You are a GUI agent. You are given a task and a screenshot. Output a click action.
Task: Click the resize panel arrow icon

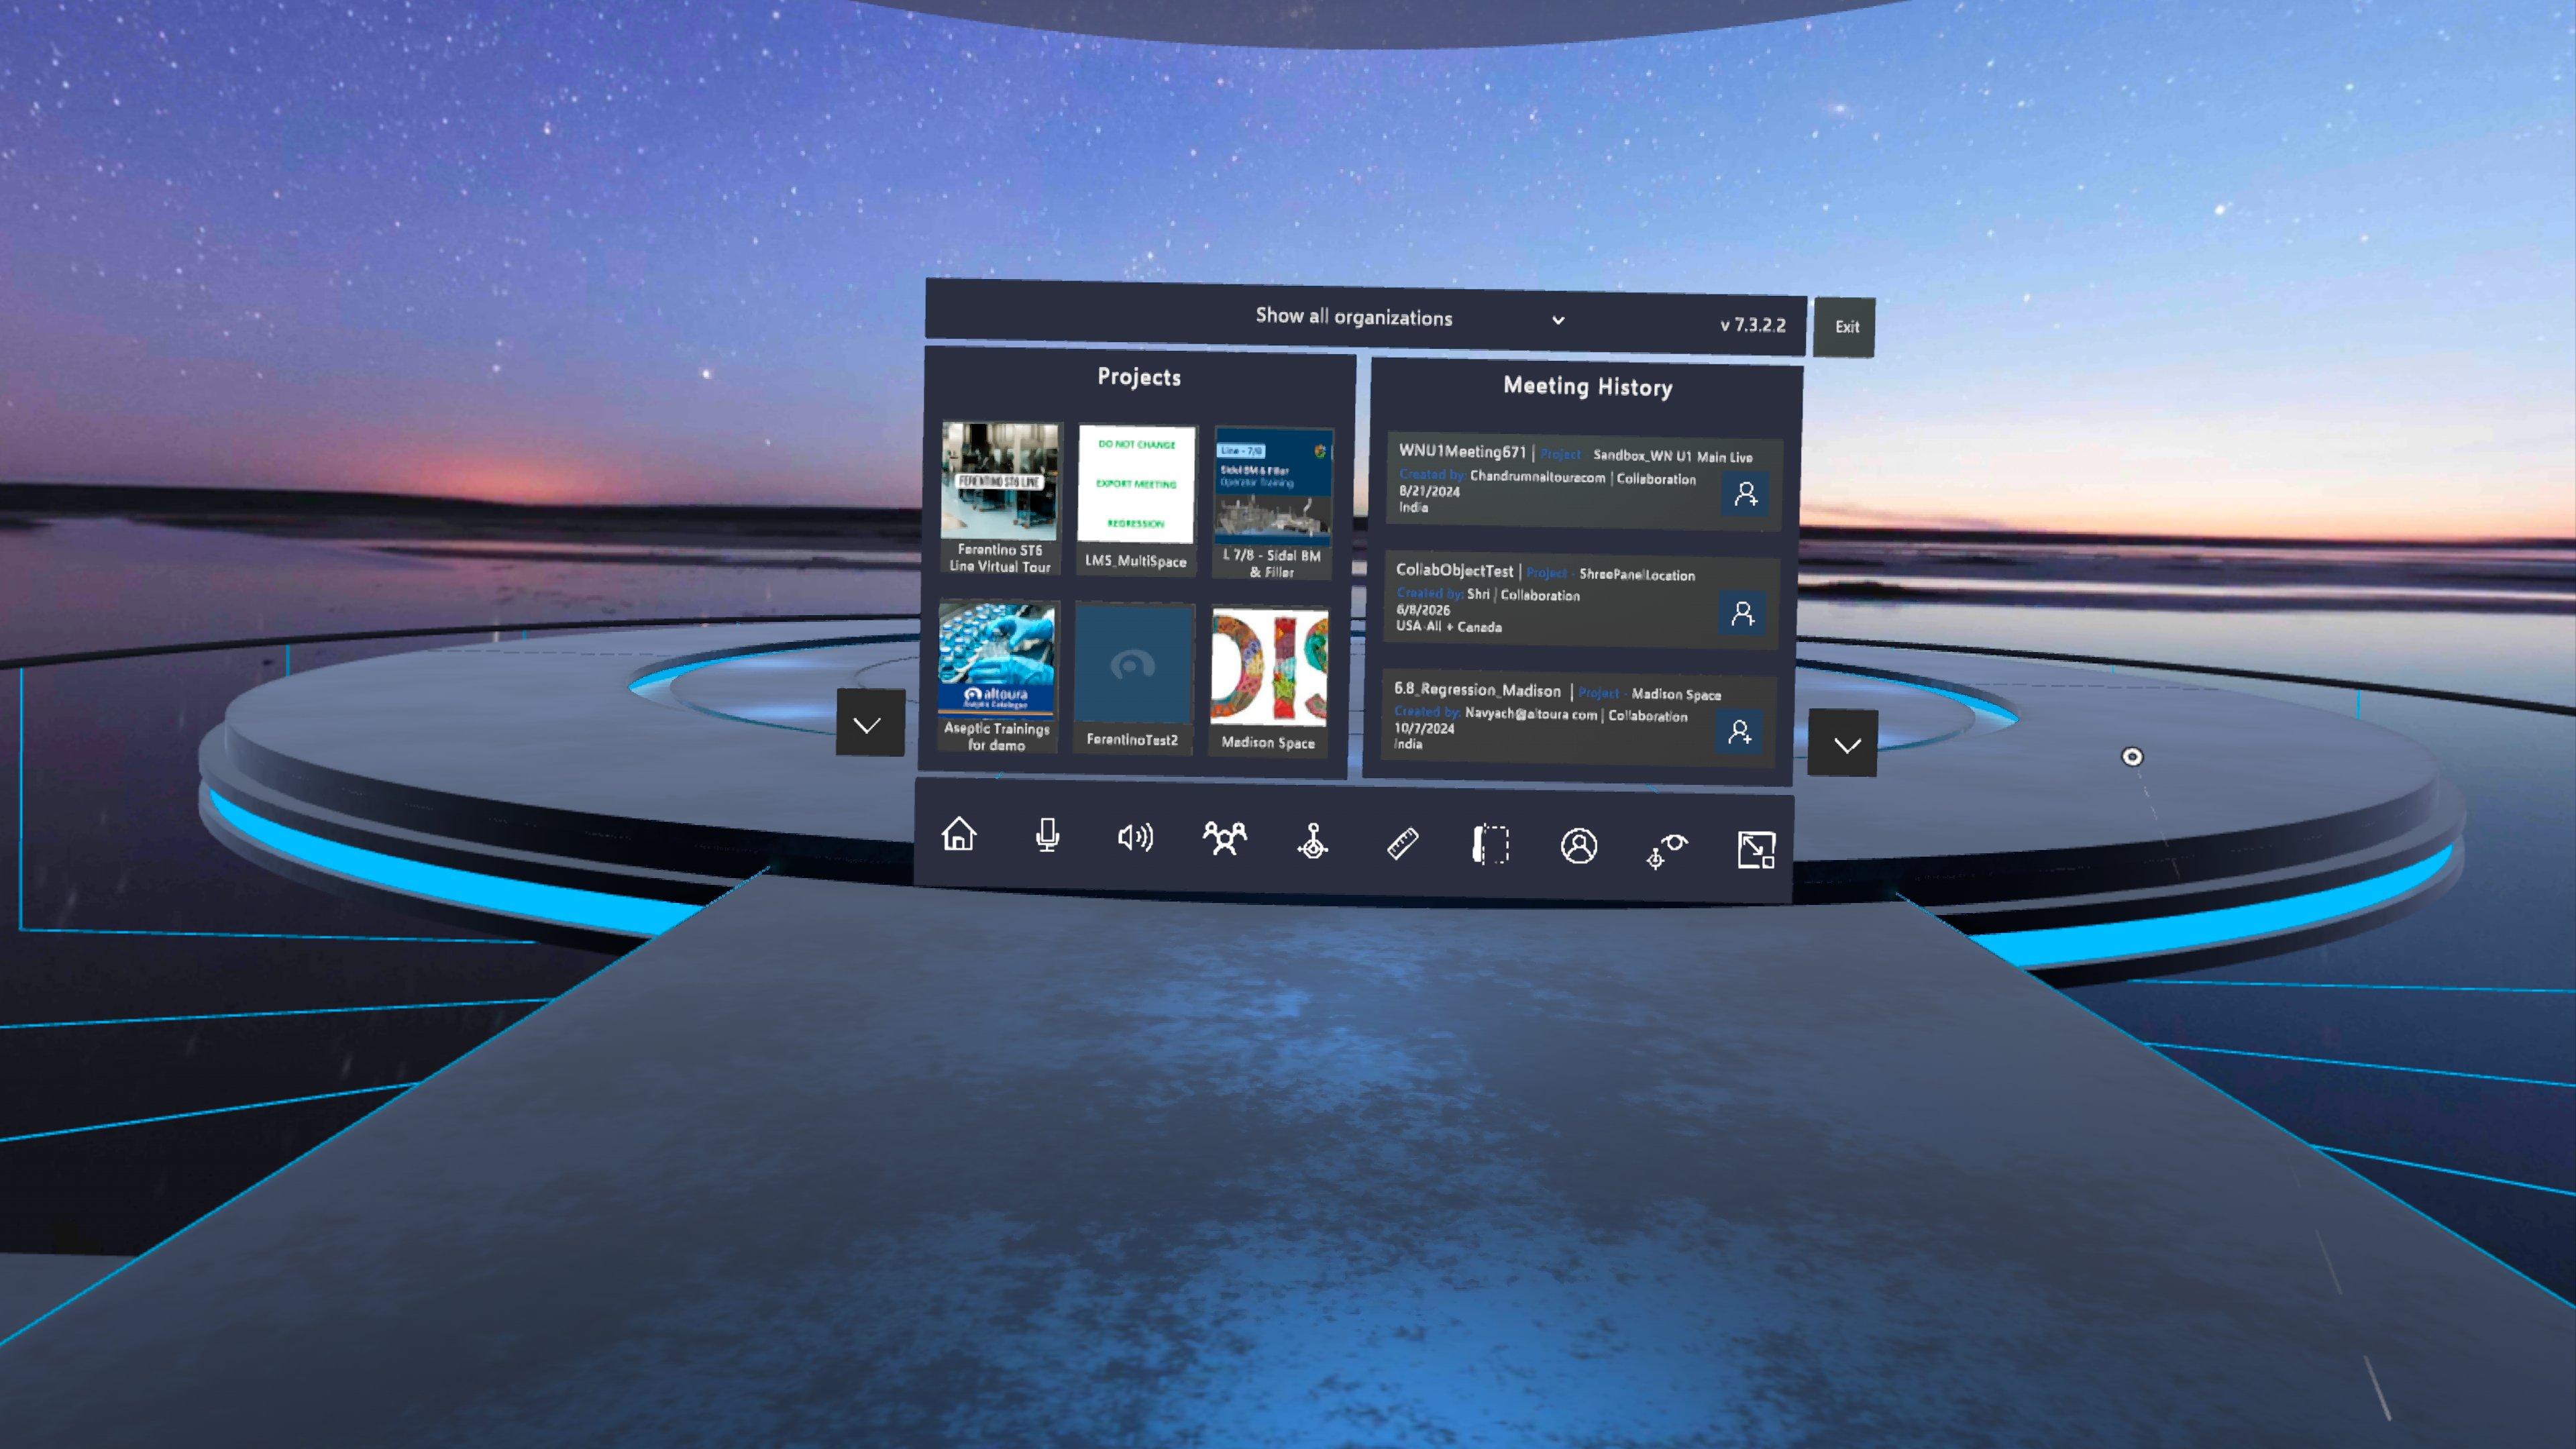[1756, 850]
